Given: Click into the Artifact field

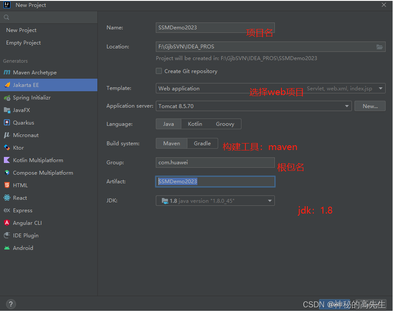Looking at the screenshot, I should (x=215, y=182).
